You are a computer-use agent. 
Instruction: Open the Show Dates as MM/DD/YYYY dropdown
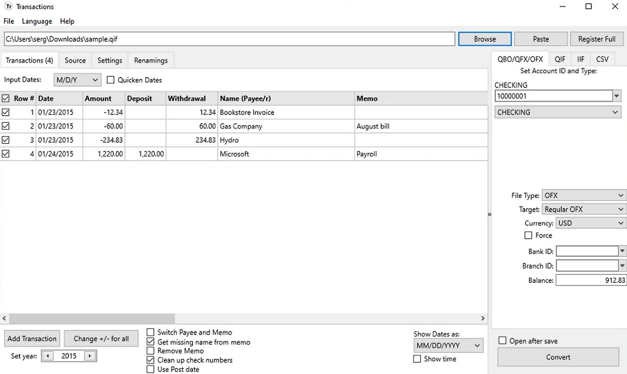[448, 345]
